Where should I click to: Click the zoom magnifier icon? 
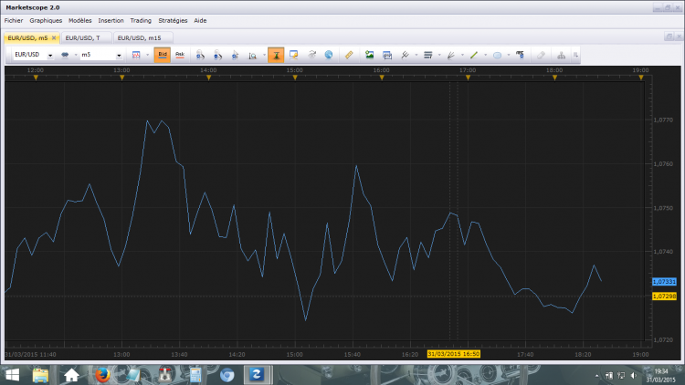click(252, 56)
